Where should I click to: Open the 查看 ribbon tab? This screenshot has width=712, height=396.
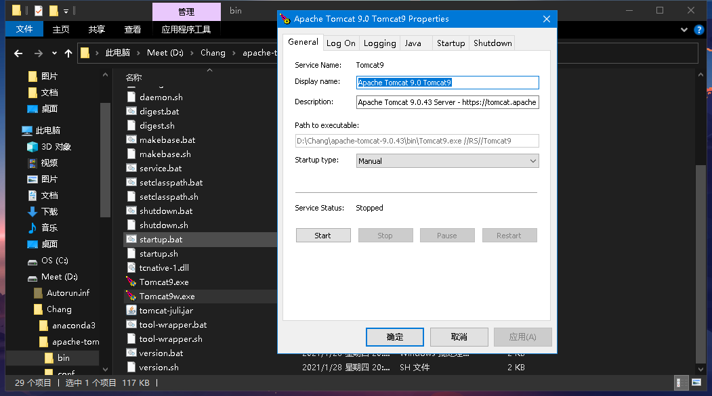tap(133, 30)
